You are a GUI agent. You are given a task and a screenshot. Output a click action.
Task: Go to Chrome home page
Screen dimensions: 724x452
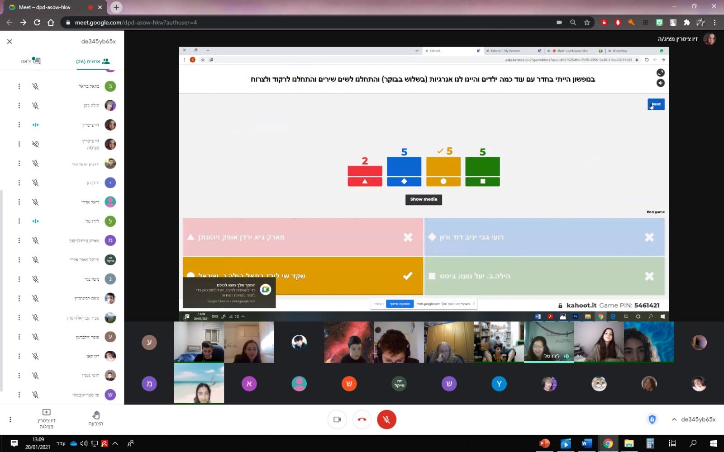(x=51, y=22)
